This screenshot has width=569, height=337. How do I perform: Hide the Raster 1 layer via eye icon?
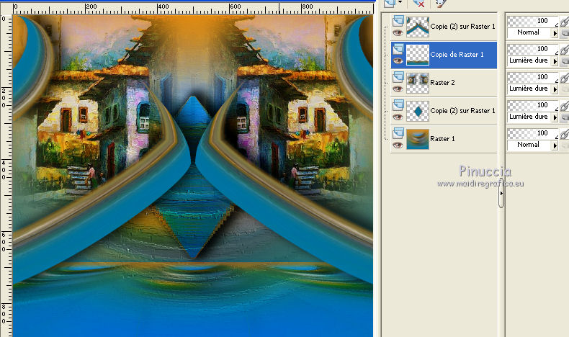[398, 145]
